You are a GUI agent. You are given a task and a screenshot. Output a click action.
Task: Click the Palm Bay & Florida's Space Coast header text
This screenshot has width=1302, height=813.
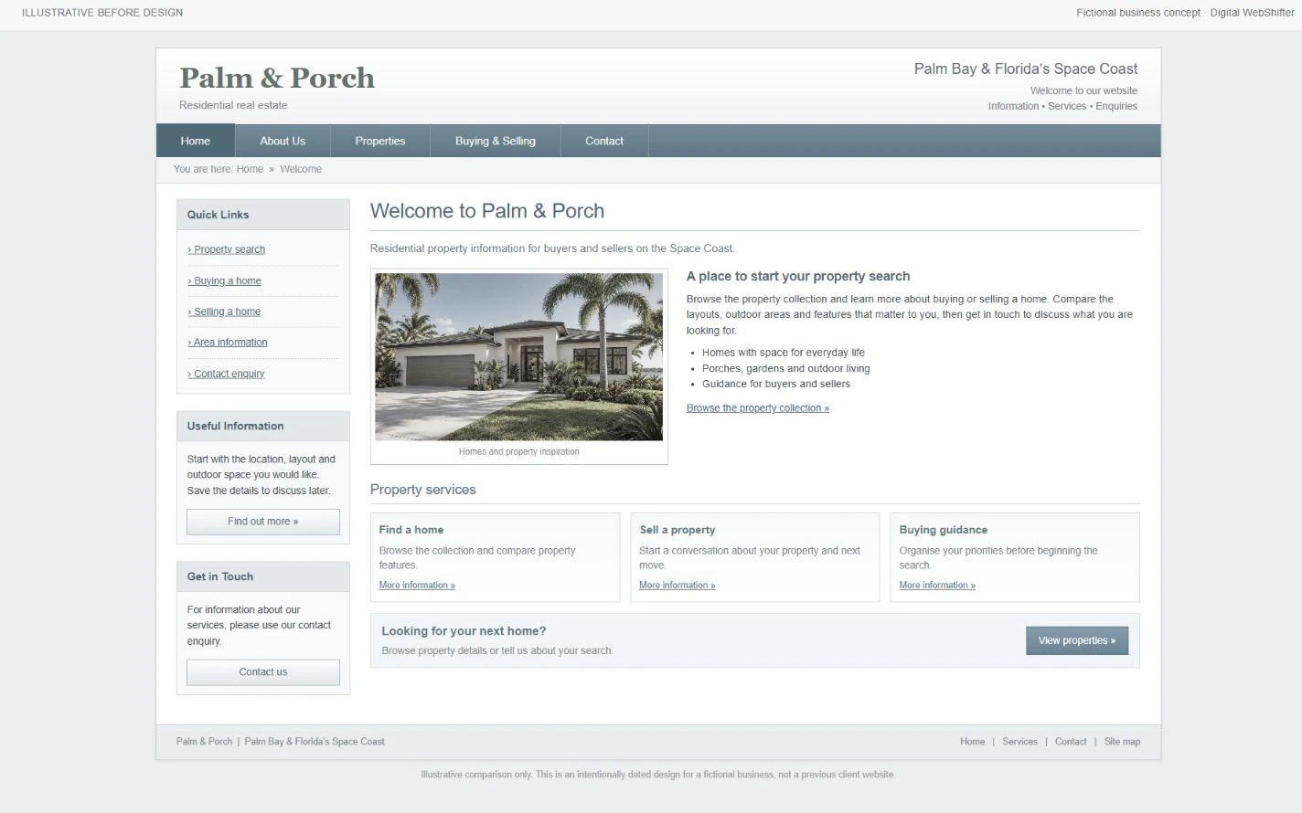[1026, 69]
